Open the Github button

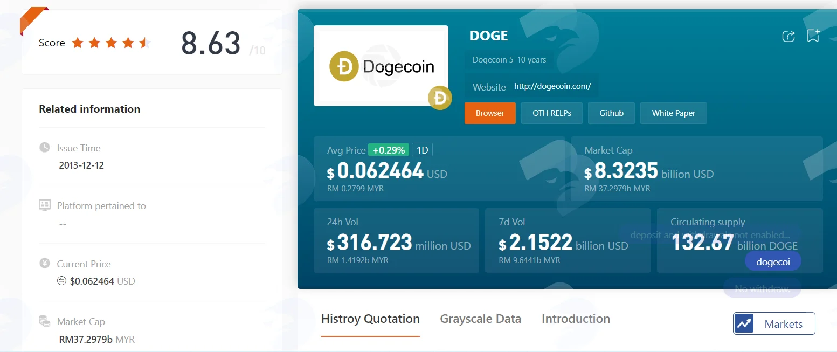pyautogui.click(x=612, y=113)
